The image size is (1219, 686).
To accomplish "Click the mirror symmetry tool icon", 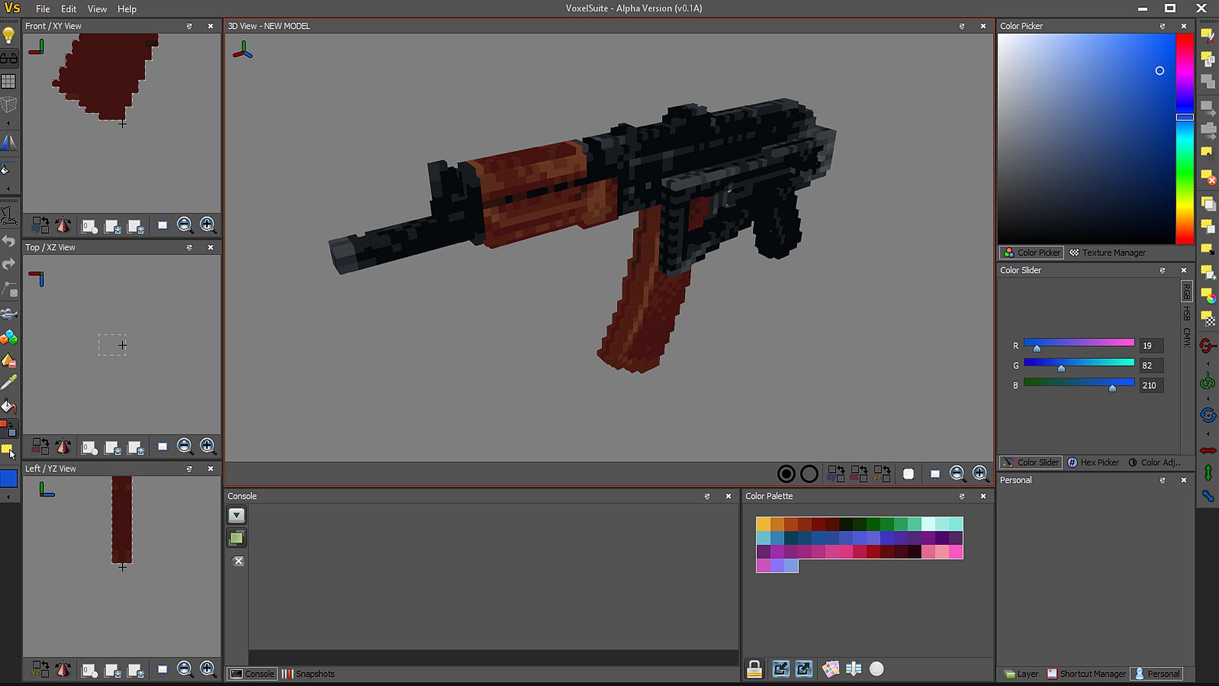I will [9, 144].
